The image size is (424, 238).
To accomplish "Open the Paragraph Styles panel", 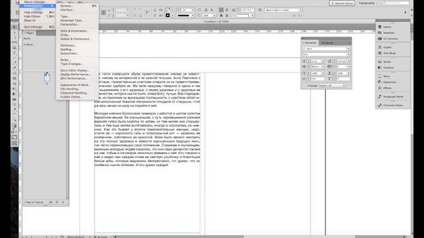I will (393, 97).
